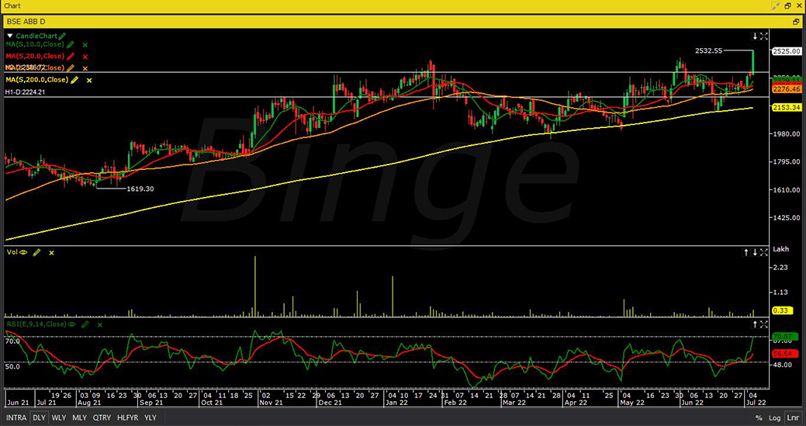Remove the RSI(E,9,14,Close) indicator
This screenshot has height=426, width=806.
(100, 325)
